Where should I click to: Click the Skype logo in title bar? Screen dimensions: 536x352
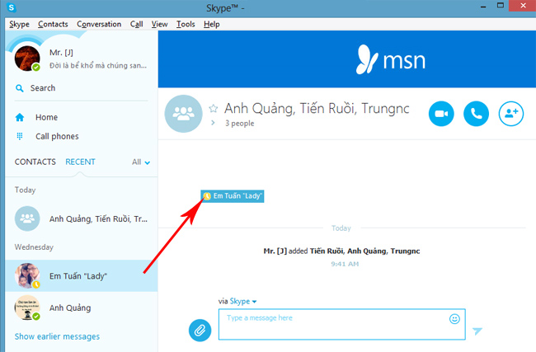12,7
